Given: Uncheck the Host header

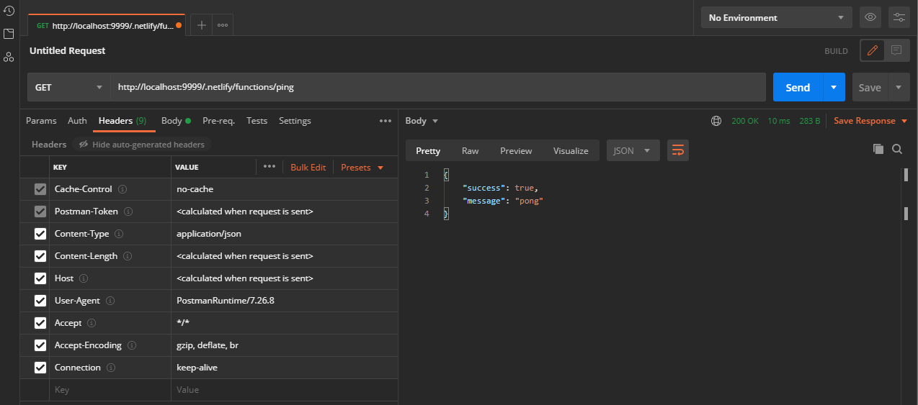Looking at the screenshot, I should click(x=40, y=278).
